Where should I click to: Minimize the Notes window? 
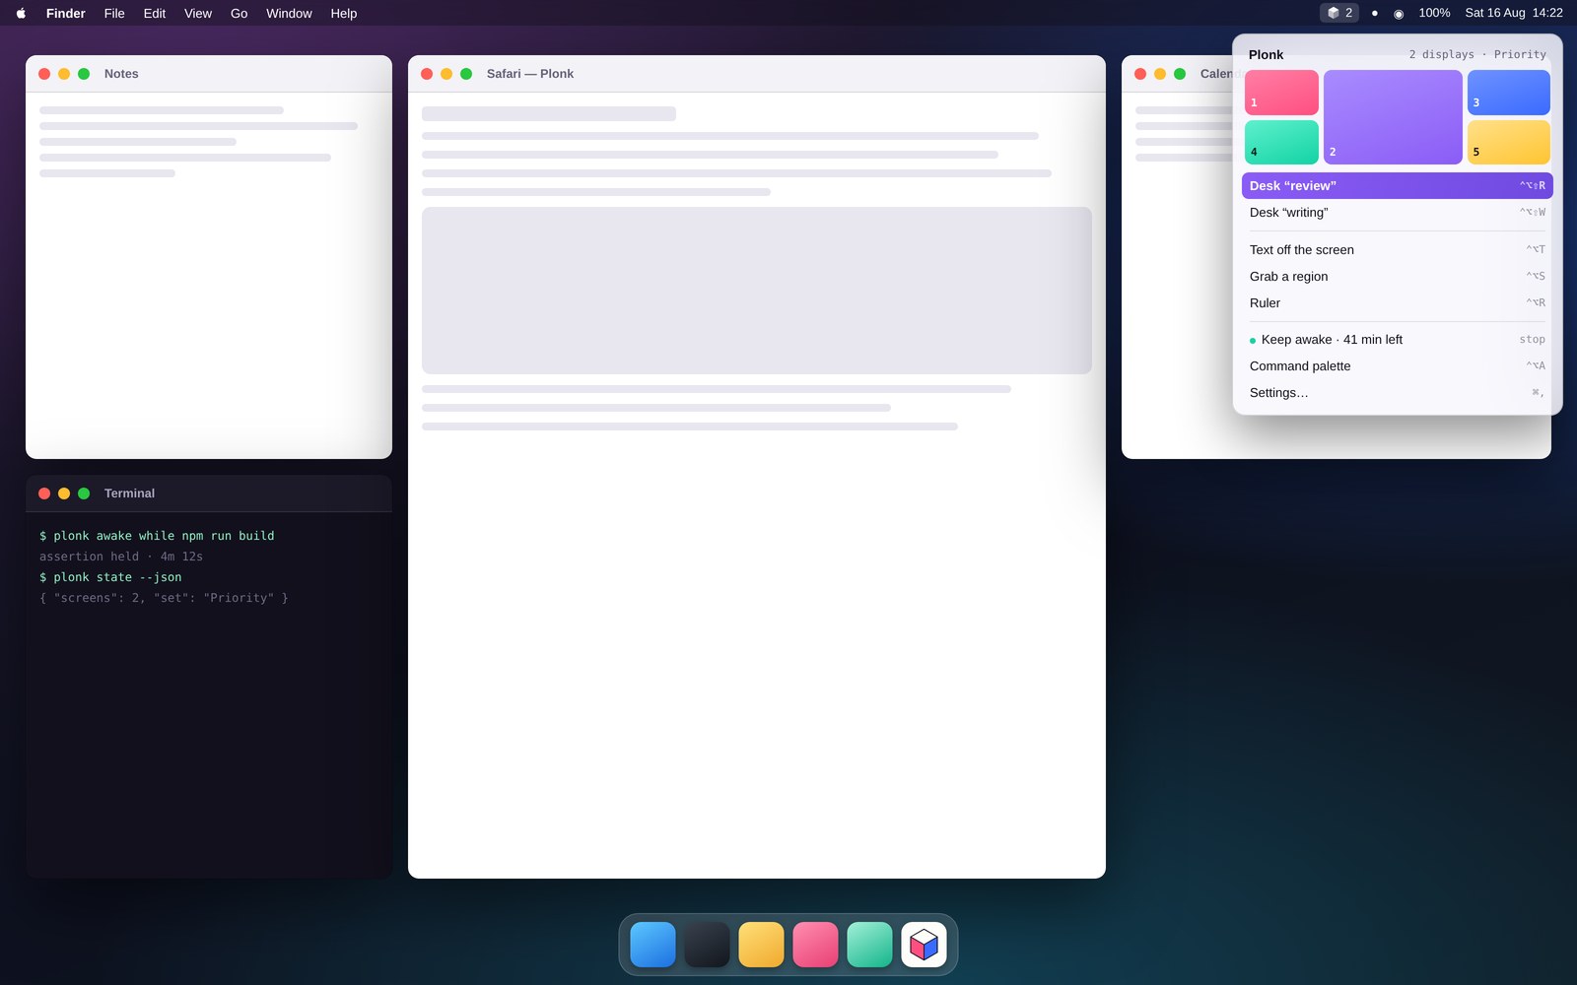tap(64, 74)
